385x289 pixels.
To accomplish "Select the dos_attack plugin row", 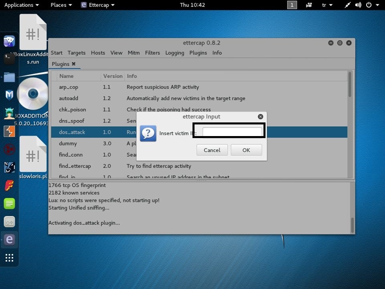I will [x=199, y=132].
